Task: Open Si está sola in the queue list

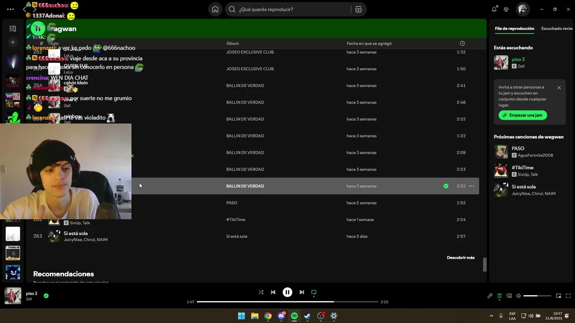Action: point(523,187)
